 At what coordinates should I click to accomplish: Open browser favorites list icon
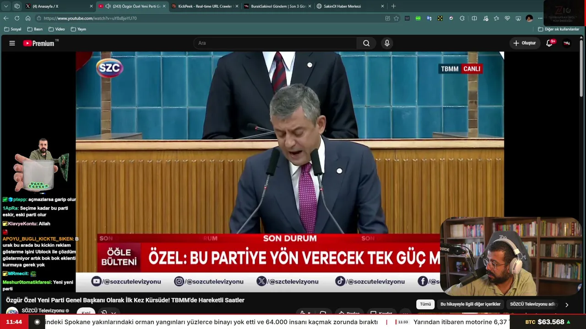tap(496, 18)
